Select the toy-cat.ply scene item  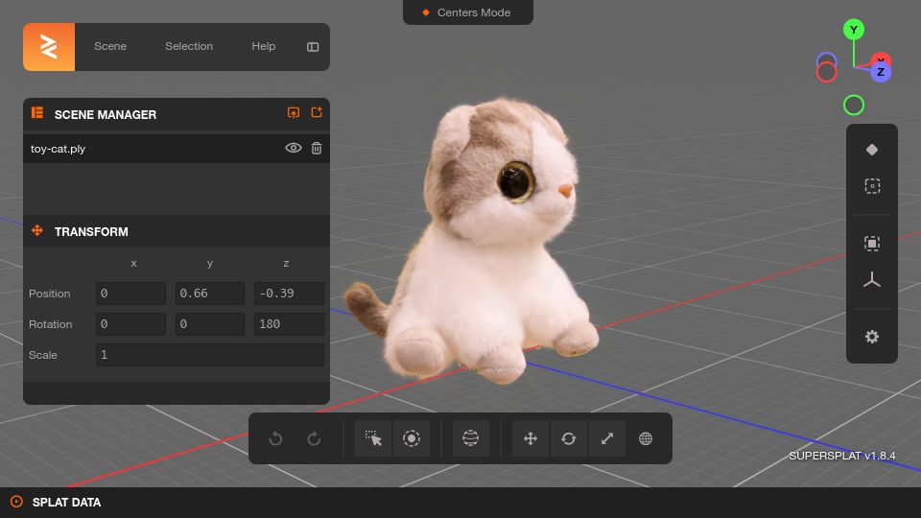[x=177, y=149]
